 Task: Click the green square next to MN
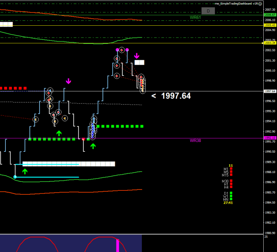[231, 199]
